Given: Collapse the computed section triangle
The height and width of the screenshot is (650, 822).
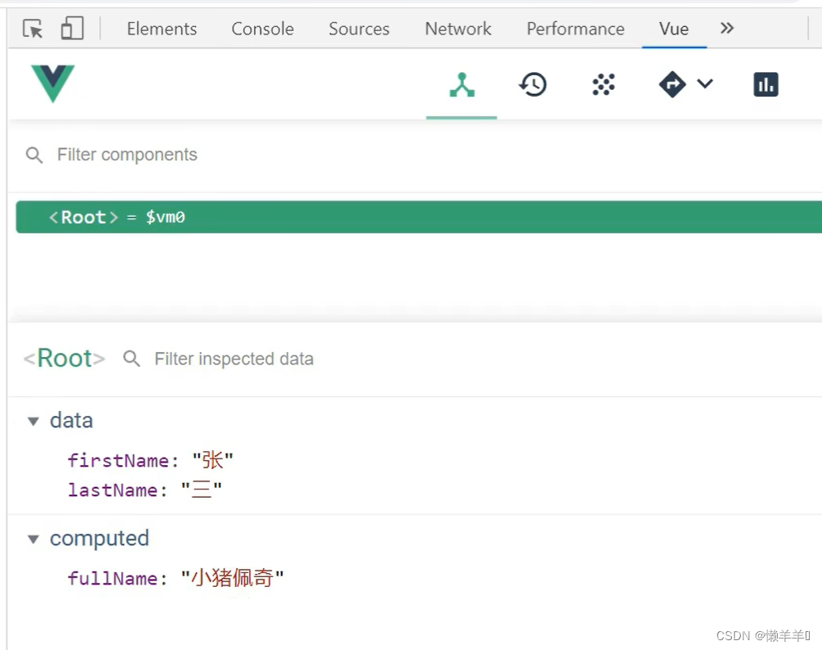Looking at the screenshot, I should coord(34,539).
